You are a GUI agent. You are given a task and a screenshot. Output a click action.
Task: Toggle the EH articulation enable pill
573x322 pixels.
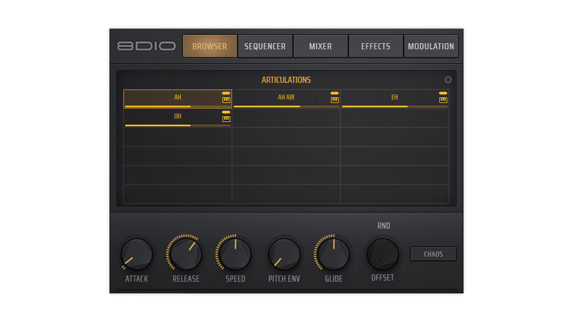point(443,93)
